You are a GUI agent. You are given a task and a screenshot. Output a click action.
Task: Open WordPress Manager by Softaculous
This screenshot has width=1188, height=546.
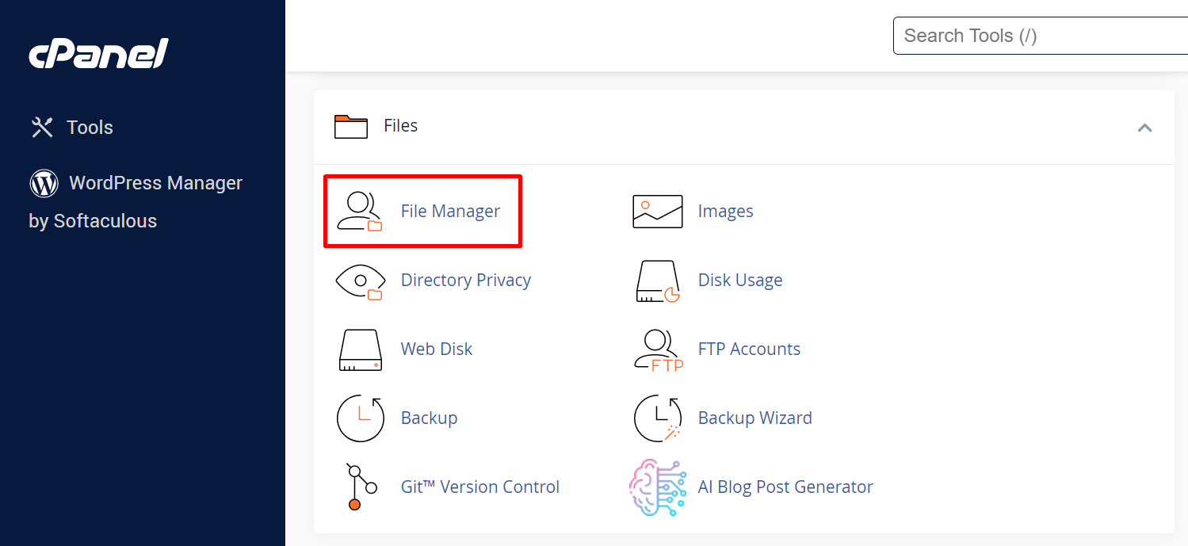(136, 202)
